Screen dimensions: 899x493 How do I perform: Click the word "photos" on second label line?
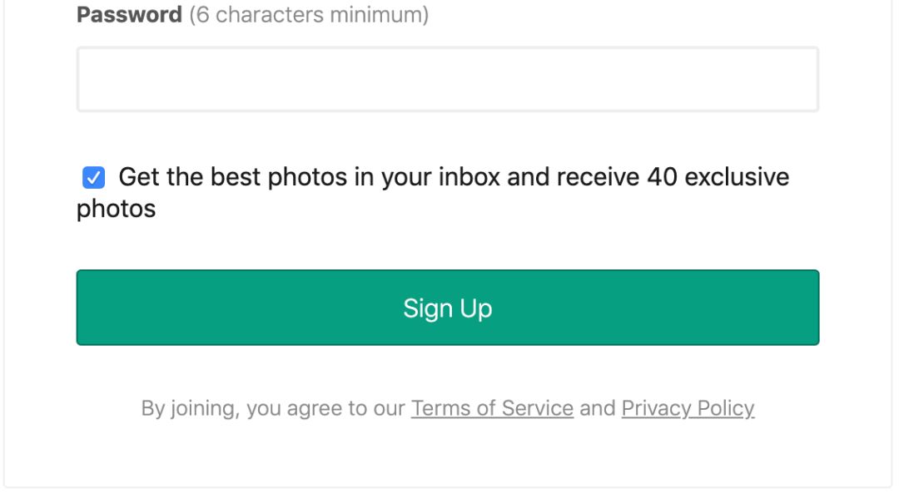pyautogui.click(x=117, y=209)
